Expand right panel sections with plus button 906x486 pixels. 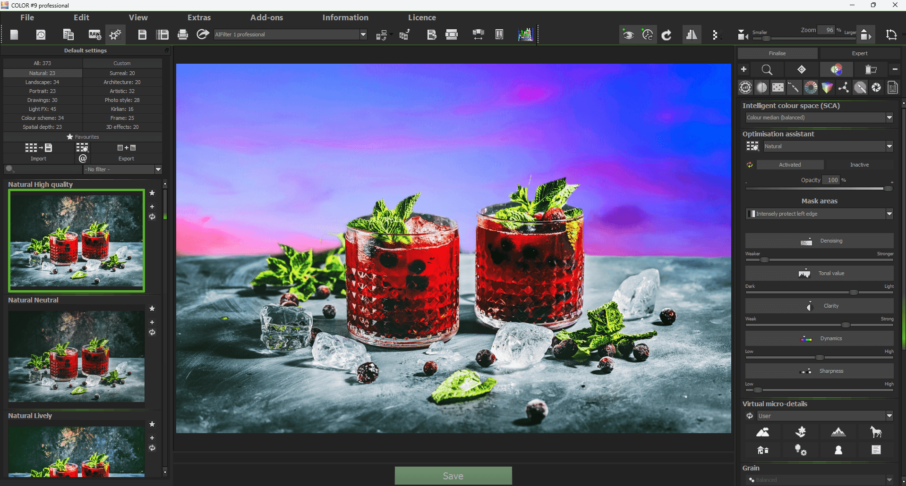[744, 69]
